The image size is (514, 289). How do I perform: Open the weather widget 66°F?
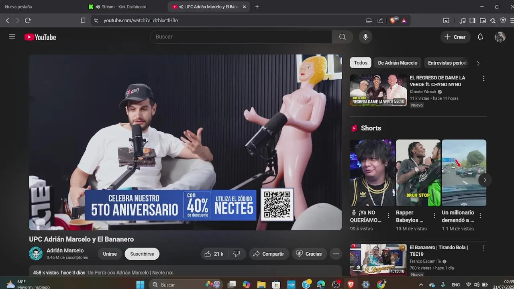[x=28, y=285]
